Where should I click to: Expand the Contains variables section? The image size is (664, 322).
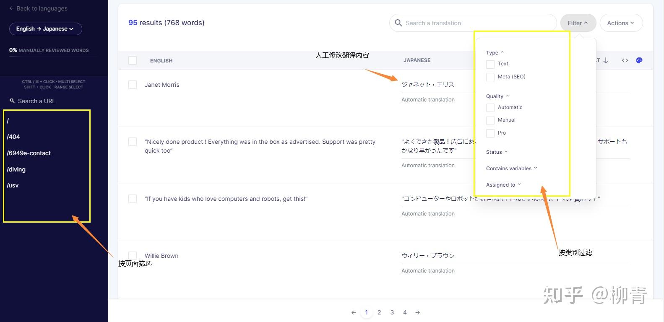click(511, 169)
